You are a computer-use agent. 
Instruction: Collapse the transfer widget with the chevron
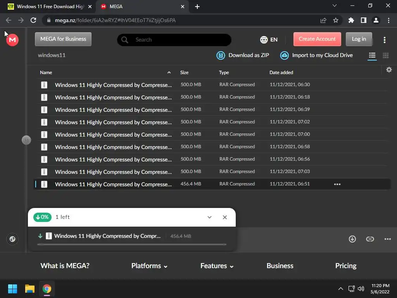point(209,217)
